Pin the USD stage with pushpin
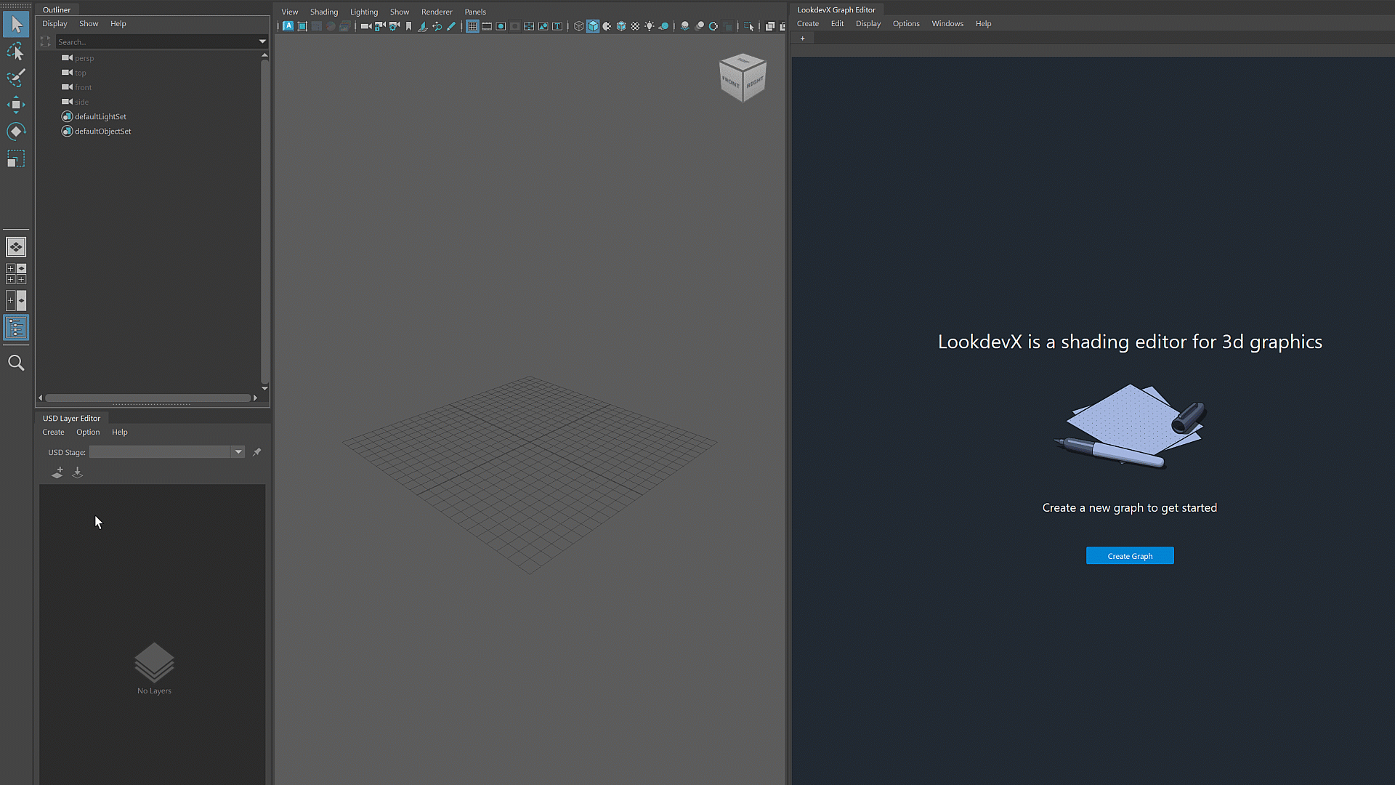The height and width of the screenshot is (785, 1395). tap(256, 452)
